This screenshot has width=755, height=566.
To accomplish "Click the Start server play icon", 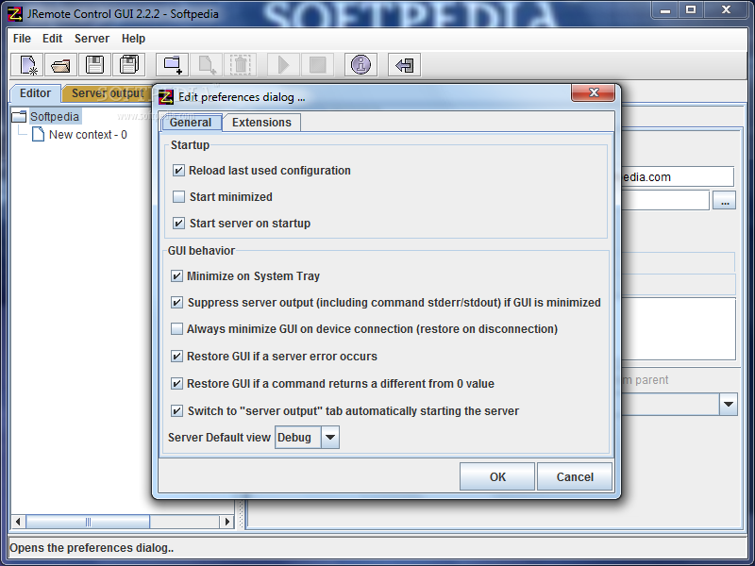I will [284, 64].
